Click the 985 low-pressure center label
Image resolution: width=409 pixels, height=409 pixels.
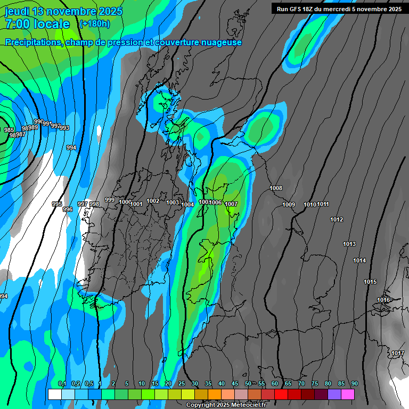coord(9,130)
